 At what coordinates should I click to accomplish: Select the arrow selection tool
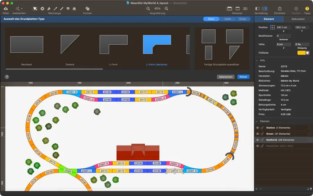pyautogui.click(x=35, y=9)
